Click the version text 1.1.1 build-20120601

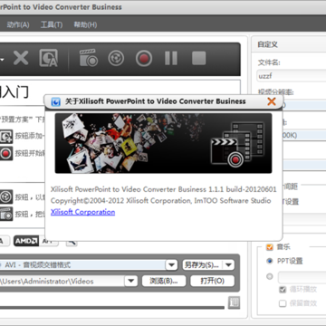tap(243, 189)
